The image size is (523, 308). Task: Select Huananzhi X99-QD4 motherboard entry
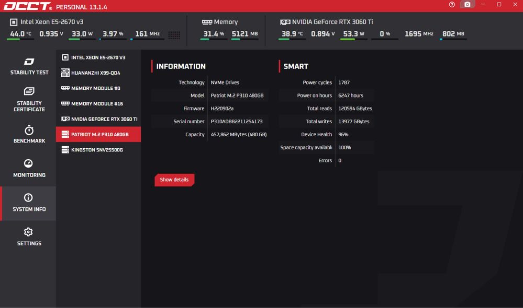coord(98,73)
